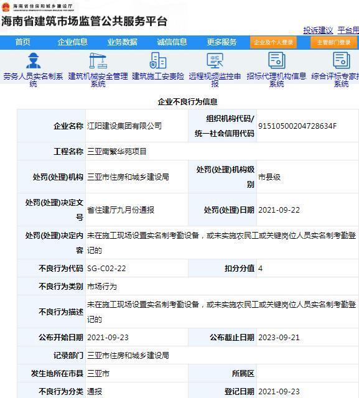This screenshot has height=398, width=359.
Task: Open the 远程视频监控申报 monitor icon
Action: tap(215, 60)
